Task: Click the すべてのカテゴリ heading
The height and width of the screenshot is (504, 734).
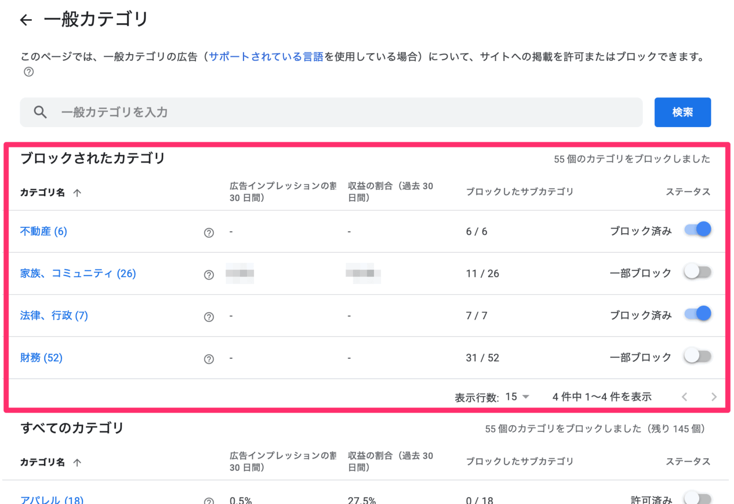Action: click(72, 428)
